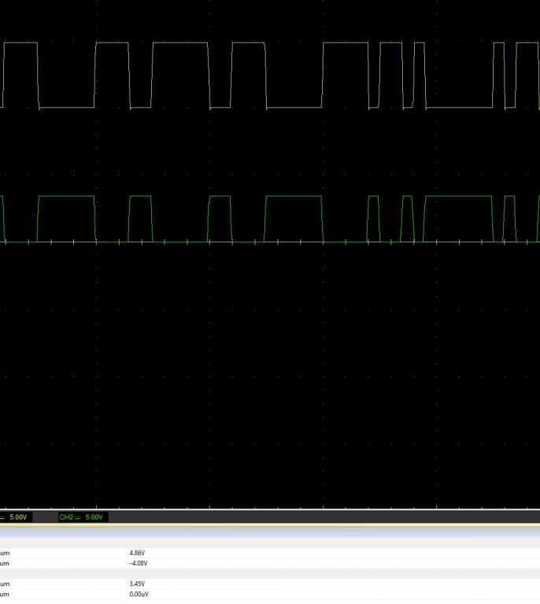Click the -4.08V measurement value
Image resolution: width=540 pixels, height=604 pixels.
pyautogui.click(x=139, y=563)
